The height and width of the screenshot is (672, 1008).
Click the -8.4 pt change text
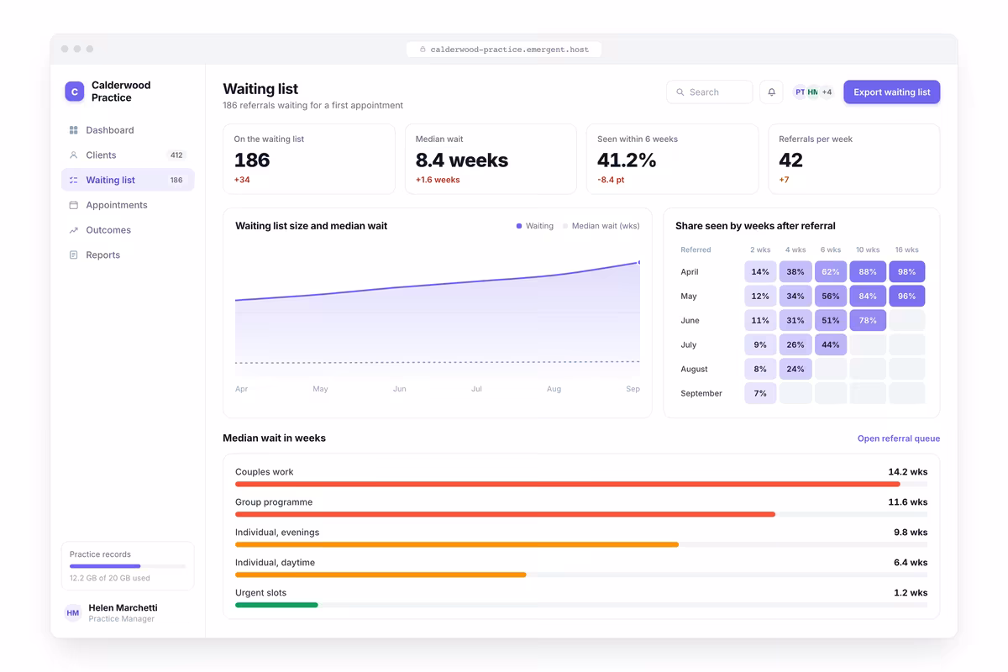[611, 180]
